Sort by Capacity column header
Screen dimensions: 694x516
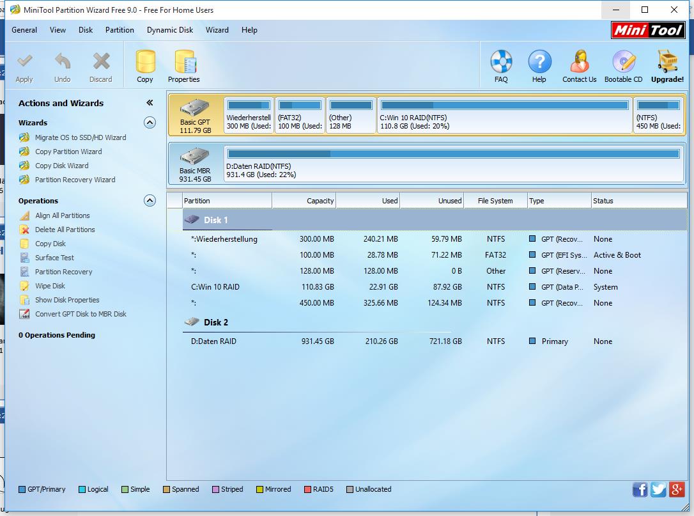tap(304, 201)
